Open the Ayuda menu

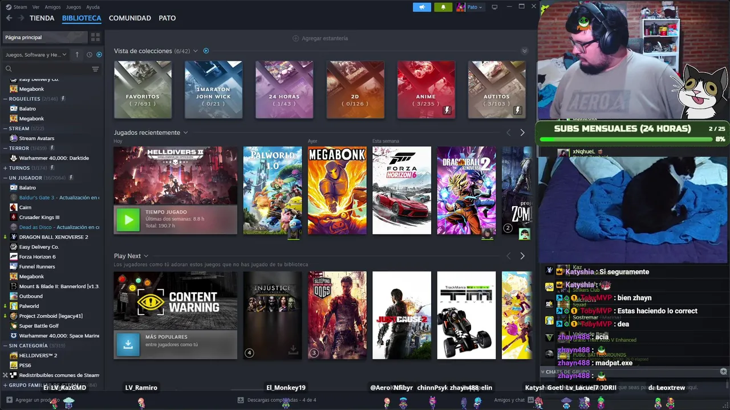pos(93,7)
